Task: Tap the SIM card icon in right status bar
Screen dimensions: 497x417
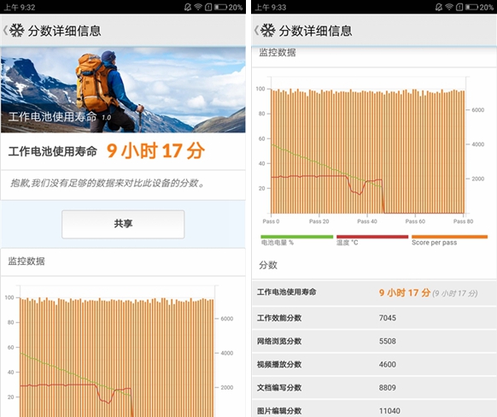Action: (x=459, y=7)
